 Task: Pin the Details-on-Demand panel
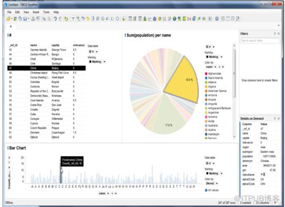pos(275,119)
